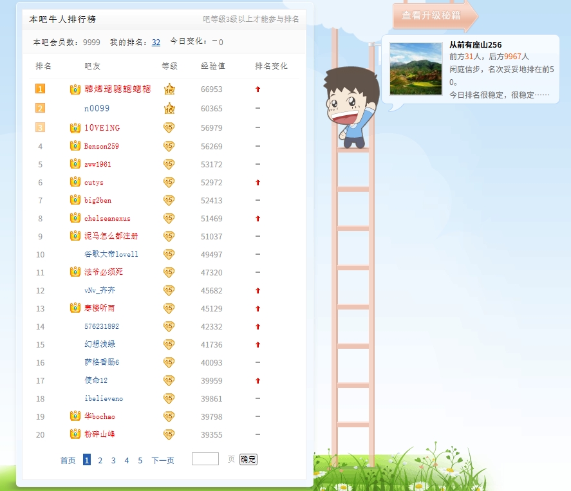Click the level 15 badge in cutys row
The image size is (571, 491).
[169, 182]
